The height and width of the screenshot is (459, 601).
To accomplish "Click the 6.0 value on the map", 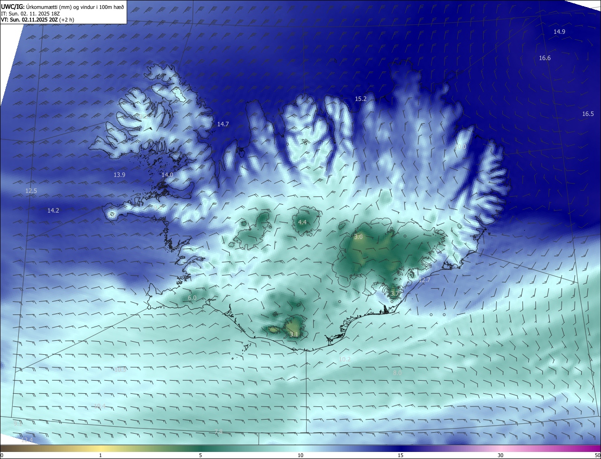I will [x=192, y=298].
